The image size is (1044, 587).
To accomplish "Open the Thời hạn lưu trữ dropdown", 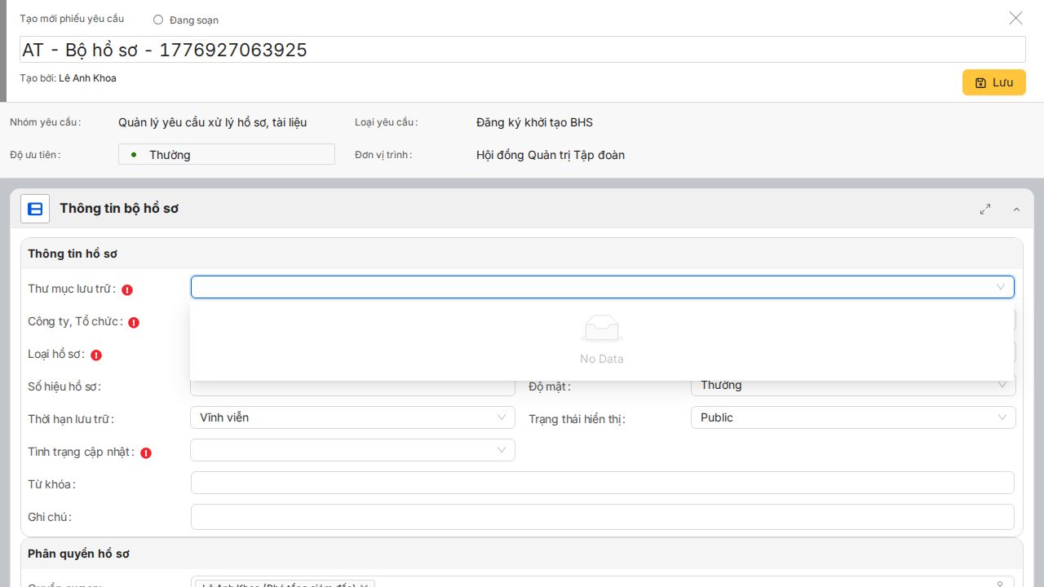I will pyautogui.click(x=352, y=417).
